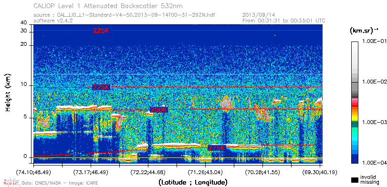Click the y-axis tick label '40'
The width and height of the screenshot is (387, 187).
[x=24, y=23]
